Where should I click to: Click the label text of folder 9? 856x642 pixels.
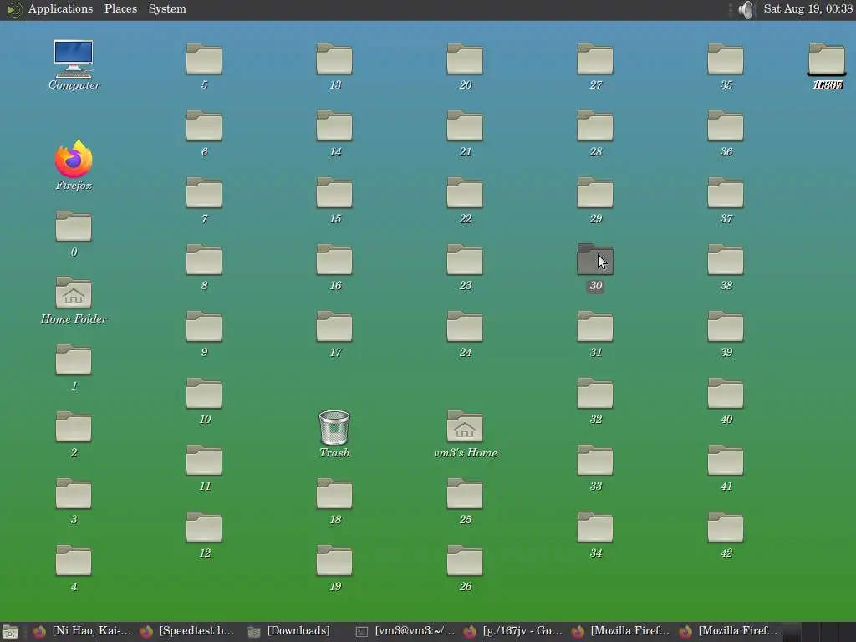[x=204, y=353]
